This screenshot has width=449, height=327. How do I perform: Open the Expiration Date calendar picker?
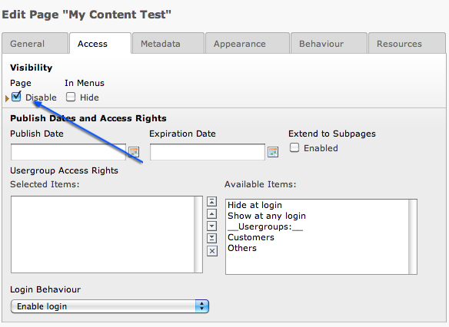pos(273,152)
